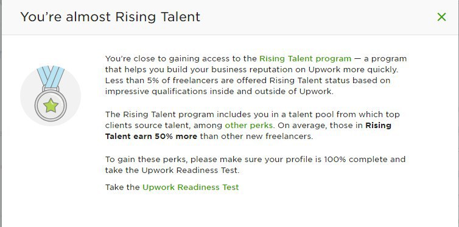Screen dimensions: 459x227
Task: Click the "impressive qualifications inside and outside" line
Action: click(x=219, y=92)
